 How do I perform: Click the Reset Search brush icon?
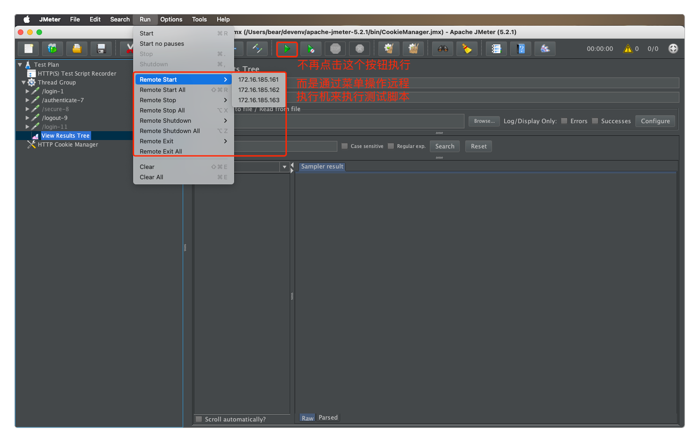click(467, 49)
